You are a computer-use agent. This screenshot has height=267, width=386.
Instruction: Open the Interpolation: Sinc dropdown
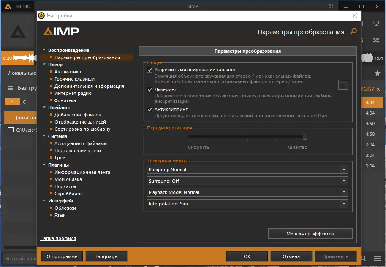point(247,204)
